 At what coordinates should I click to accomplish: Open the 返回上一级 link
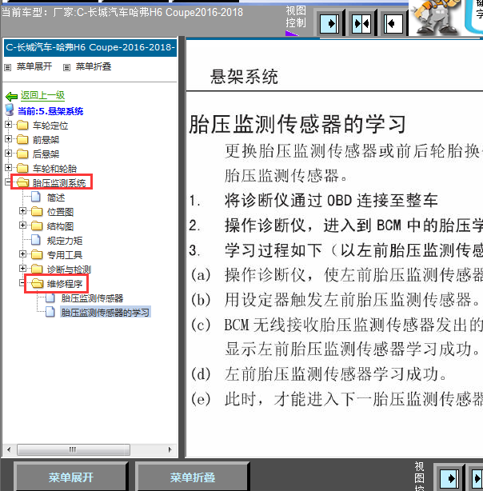[42, 95]
